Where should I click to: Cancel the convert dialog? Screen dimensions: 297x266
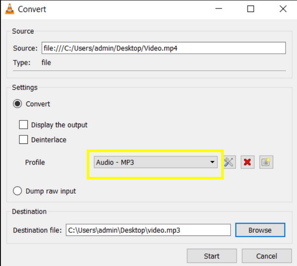tap(266, 256)
